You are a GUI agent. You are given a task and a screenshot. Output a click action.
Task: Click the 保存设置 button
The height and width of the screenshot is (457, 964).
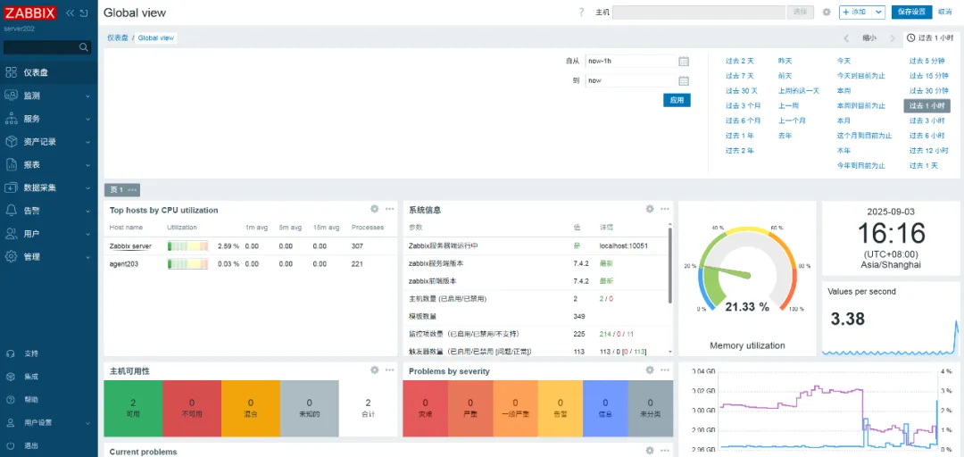pos(910,12)
